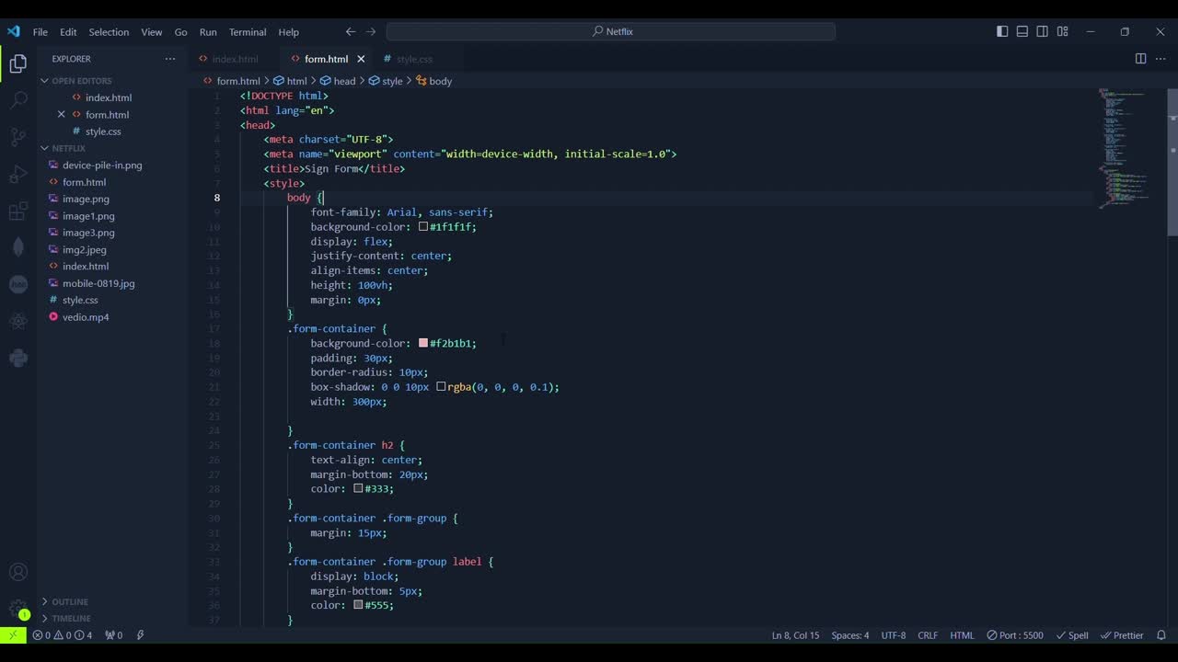
Task: Open editor More Actions ellipsis
Action: (1161, 59)
